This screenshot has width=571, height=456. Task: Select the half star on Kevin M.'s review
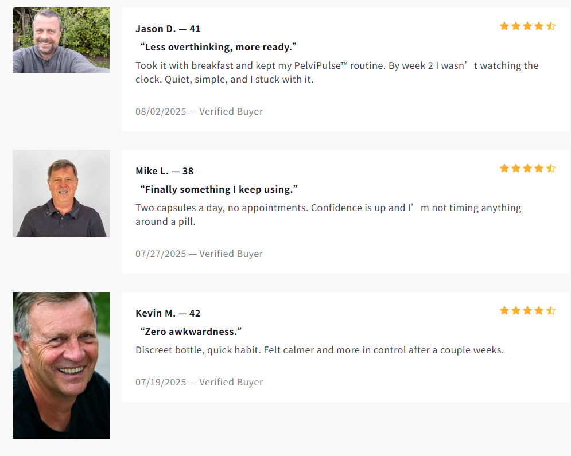pyautogui.click(x=551, y=310)
